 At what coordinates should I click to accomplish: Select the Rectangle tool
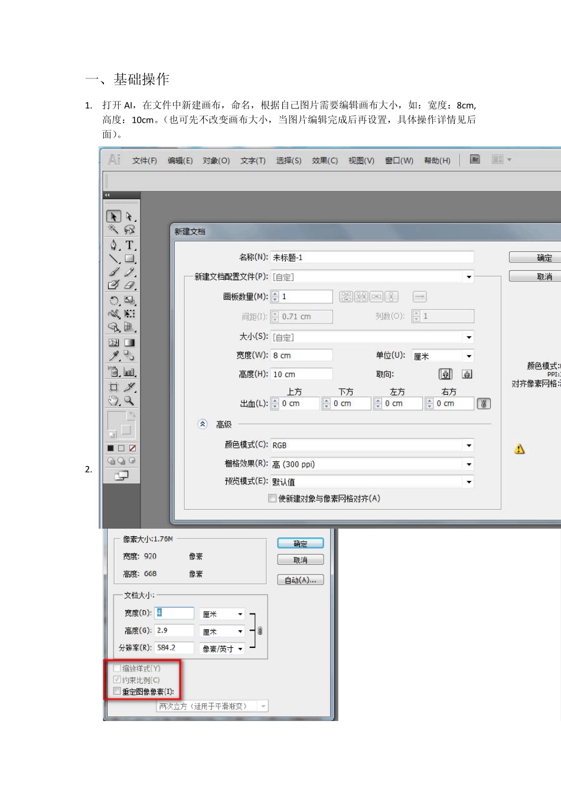coord(129,258)
